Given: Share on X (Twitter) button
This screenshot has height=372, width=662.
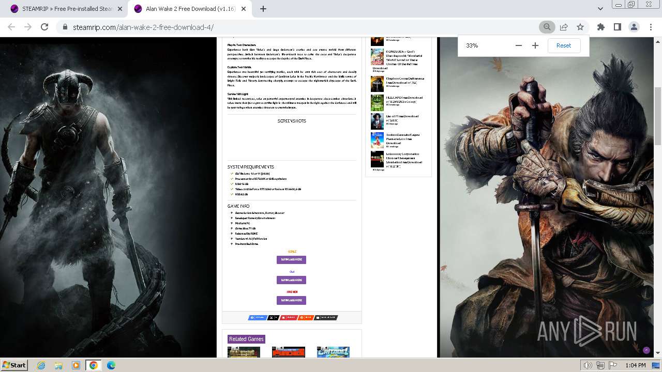Looking at the screenshot, I should coord(274,318).
